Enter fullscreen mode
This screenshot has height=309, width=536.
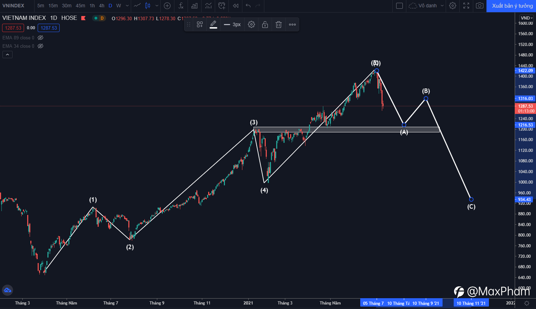[466, 6]
